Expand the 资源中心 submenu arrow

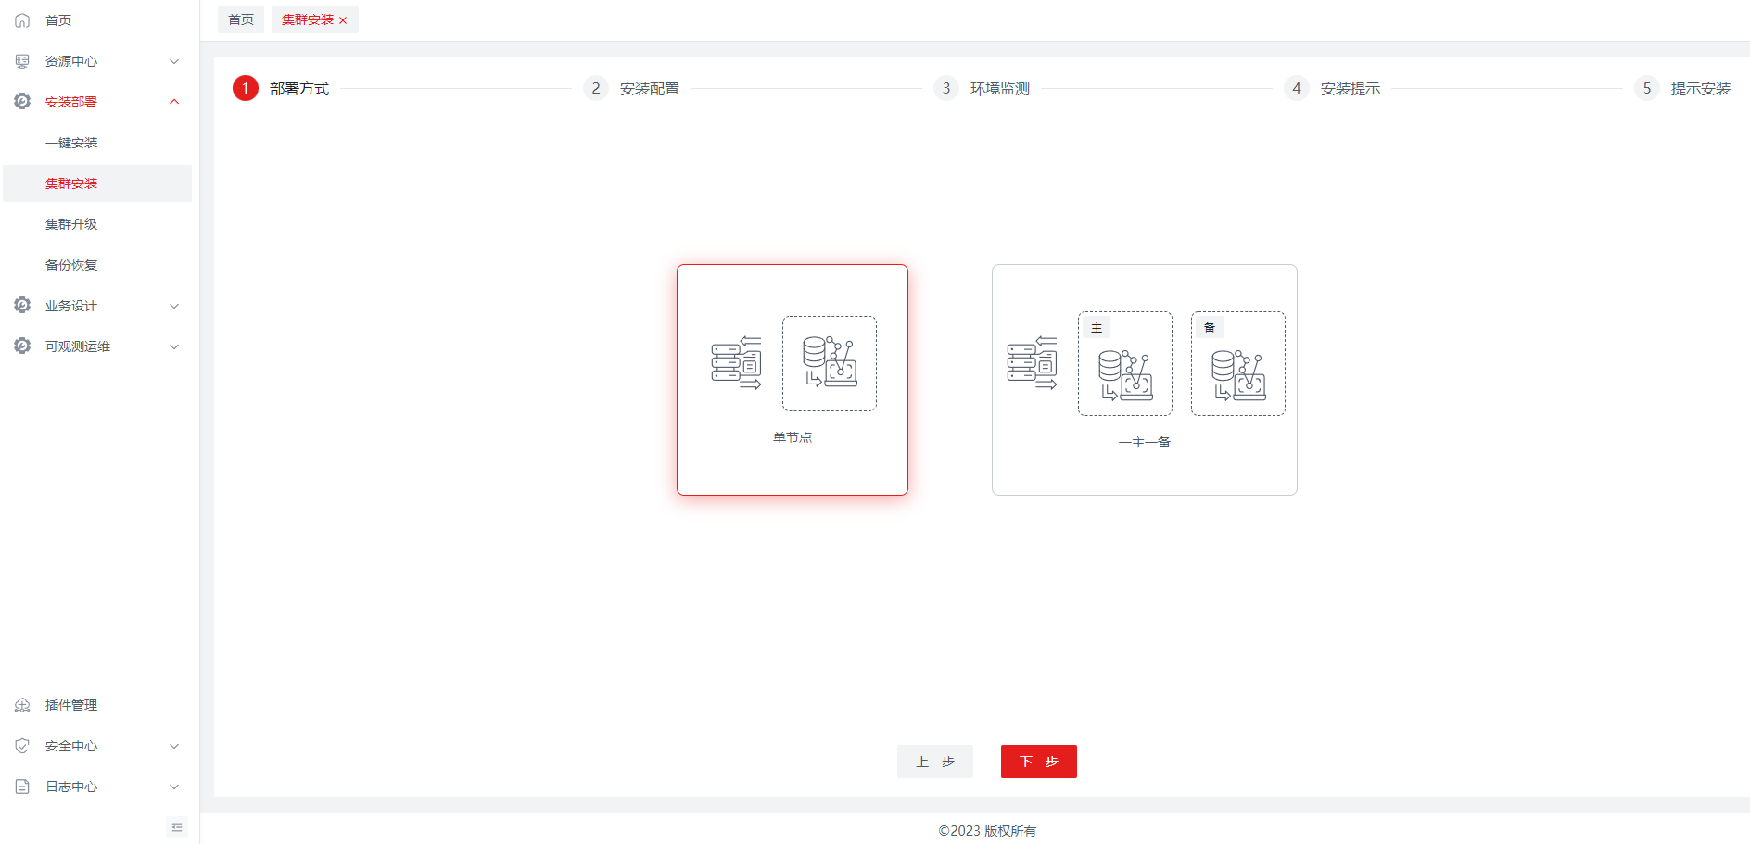point(174,61)
